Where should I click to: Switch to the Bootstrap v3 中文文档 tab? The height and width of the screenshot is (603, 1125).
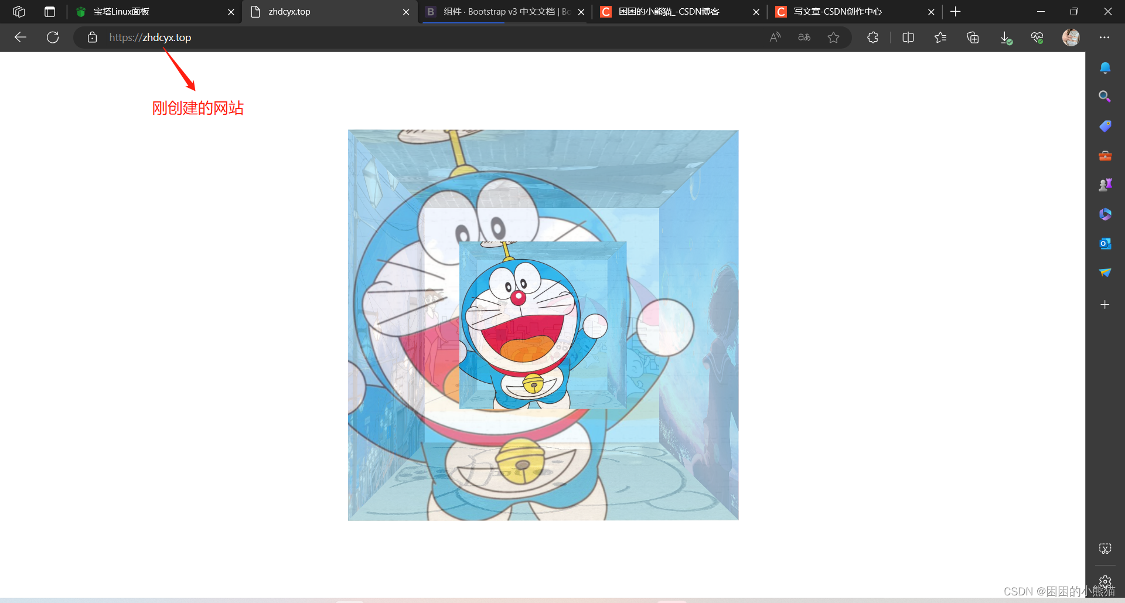pos(504,12)
